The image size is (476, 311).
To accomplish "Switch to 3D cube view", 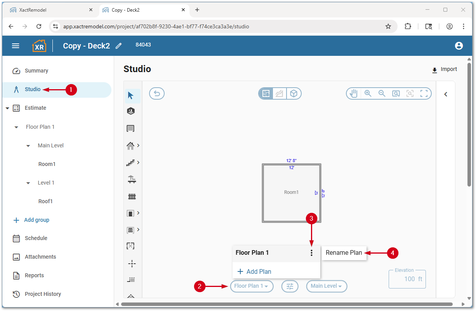I will [x=294, y=93].
